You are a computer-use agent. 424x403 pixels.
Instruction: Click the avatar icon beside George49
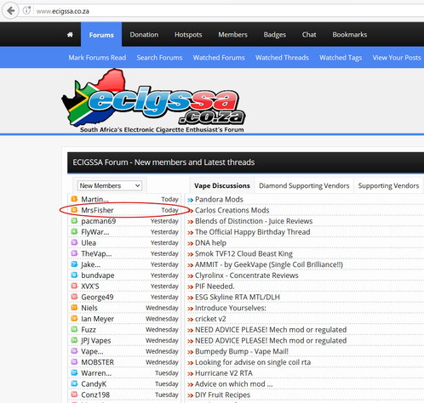[x=74, y=297]
